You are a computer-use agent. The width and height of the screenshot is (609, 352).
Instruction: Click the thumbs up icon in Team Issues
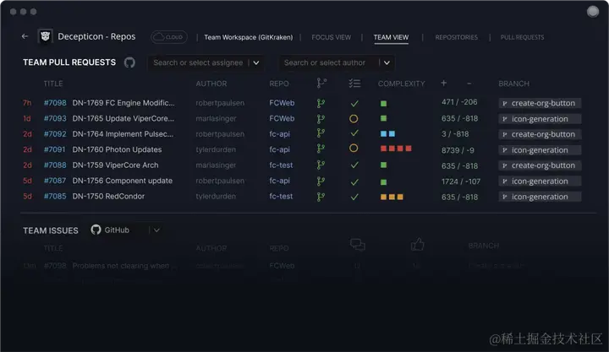(418, 244)
